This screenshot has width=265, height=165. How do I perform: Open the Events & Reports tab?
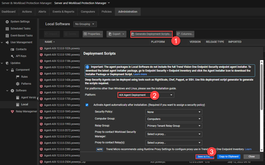click(63, 12)
